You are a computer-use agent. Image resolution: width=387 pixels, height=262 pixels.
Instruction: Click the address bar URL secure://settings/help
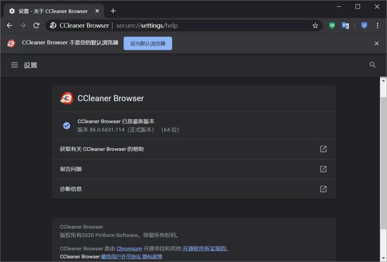click(147, 26)
